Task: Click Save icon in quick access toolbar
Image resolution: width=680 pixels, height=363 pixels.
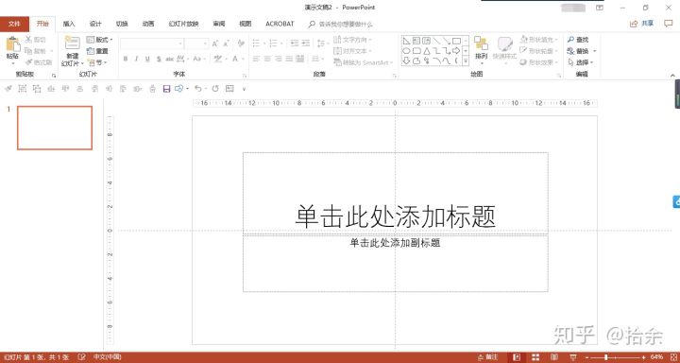Action: 166,89
